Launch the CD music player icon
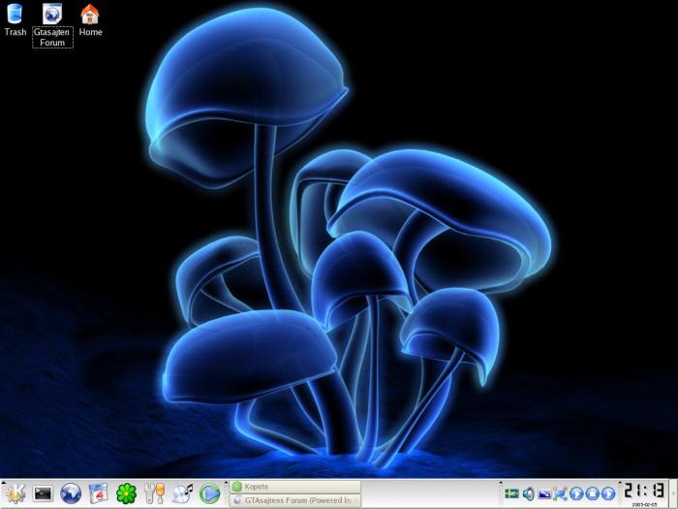 (x=182, y=493)
